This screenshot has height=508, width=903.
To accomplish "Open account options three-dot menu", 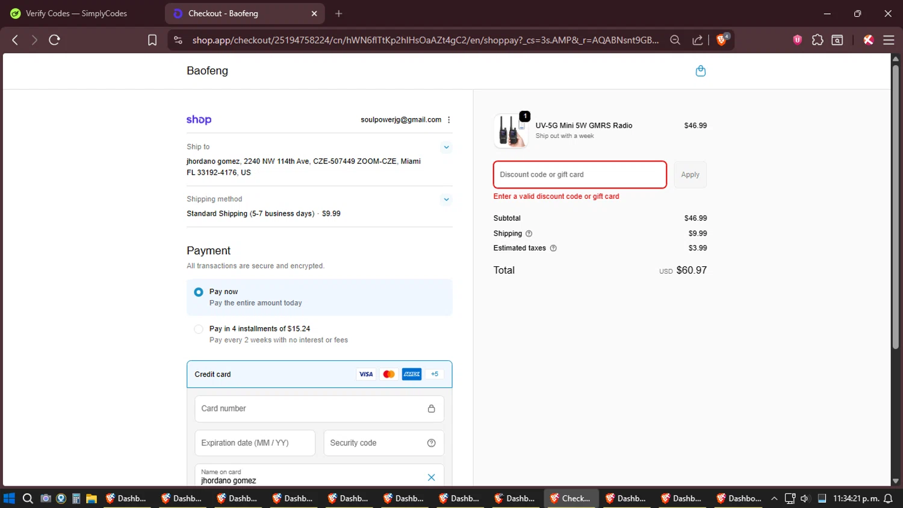I will (x=449, y=120).
